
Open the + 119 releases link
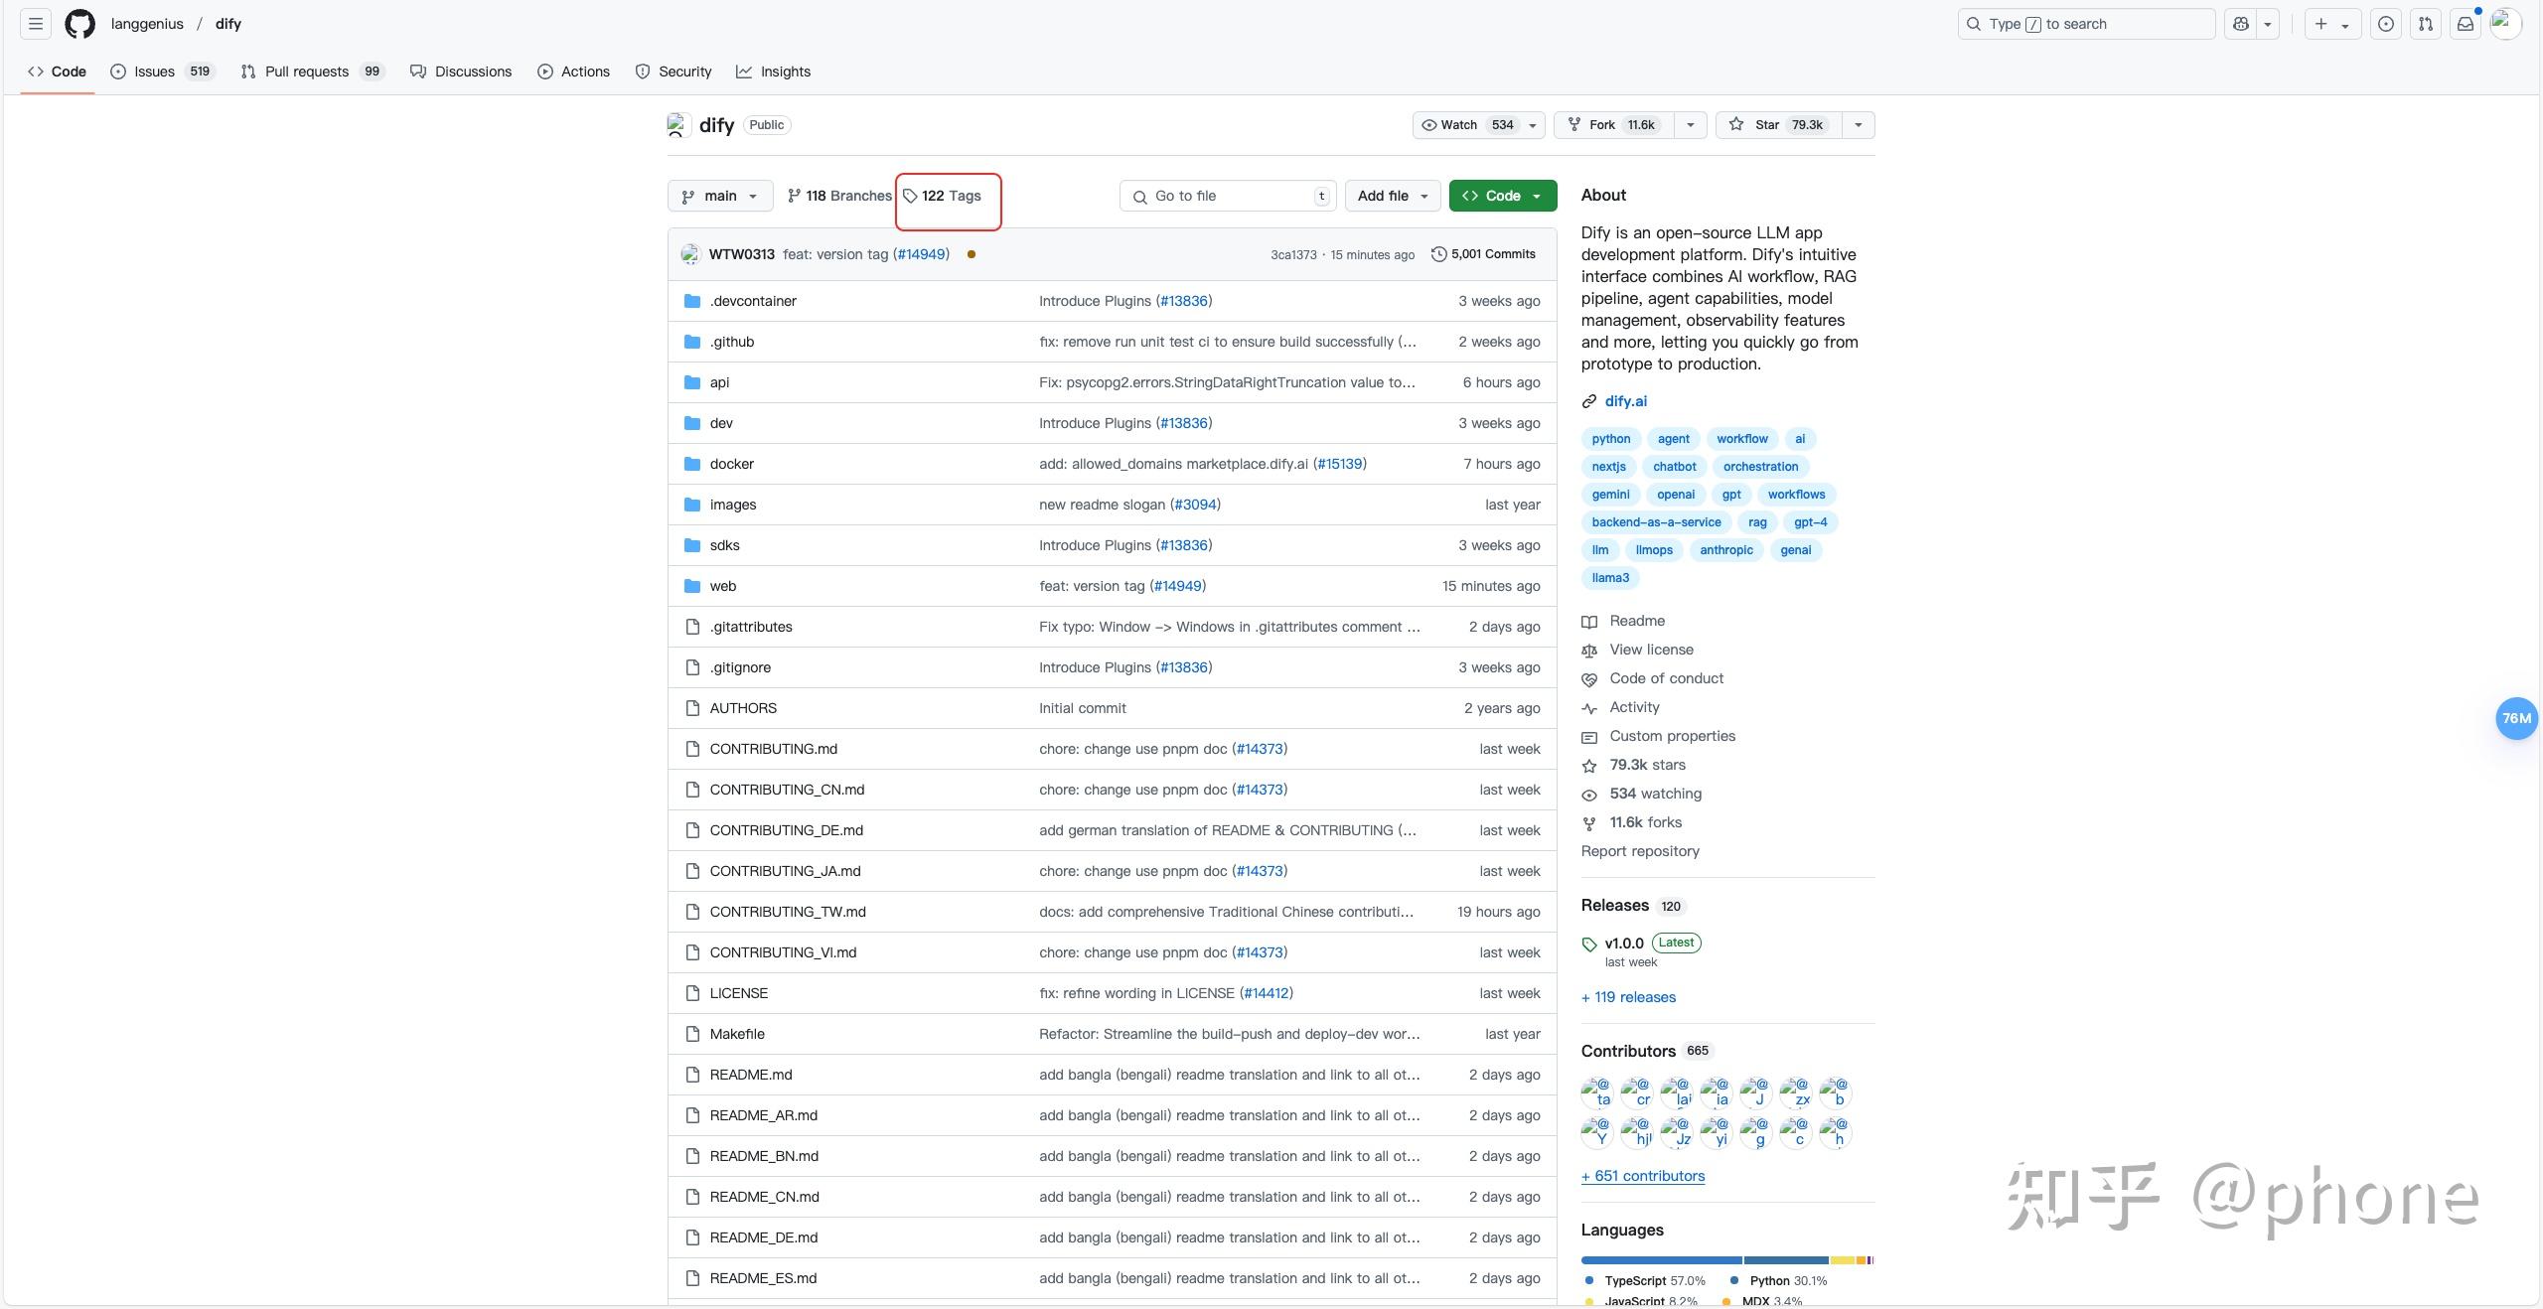point(1628,997)
